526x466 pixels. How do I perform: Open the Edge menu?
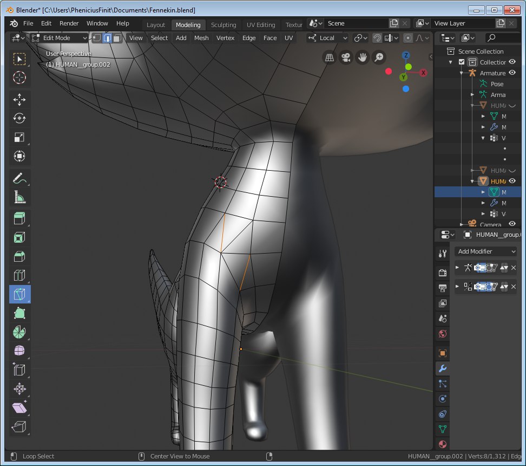pos(249,38)
